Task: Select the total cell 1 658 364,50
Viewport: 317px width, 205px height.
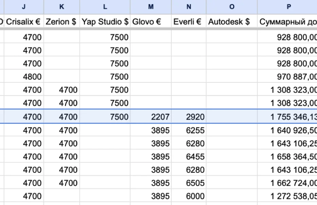Action: [287, 156]
